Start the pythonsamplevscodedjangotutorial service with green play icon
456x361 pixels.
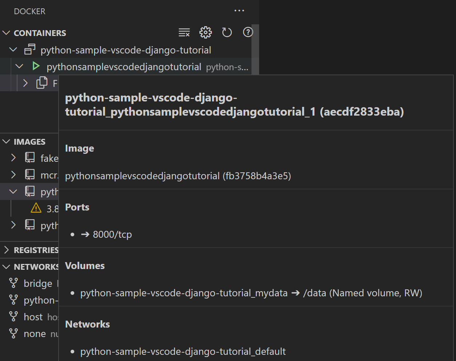36,66
